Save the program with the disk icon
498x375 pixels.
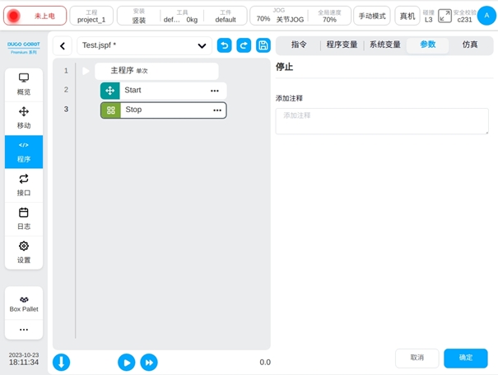pos(263,46)
